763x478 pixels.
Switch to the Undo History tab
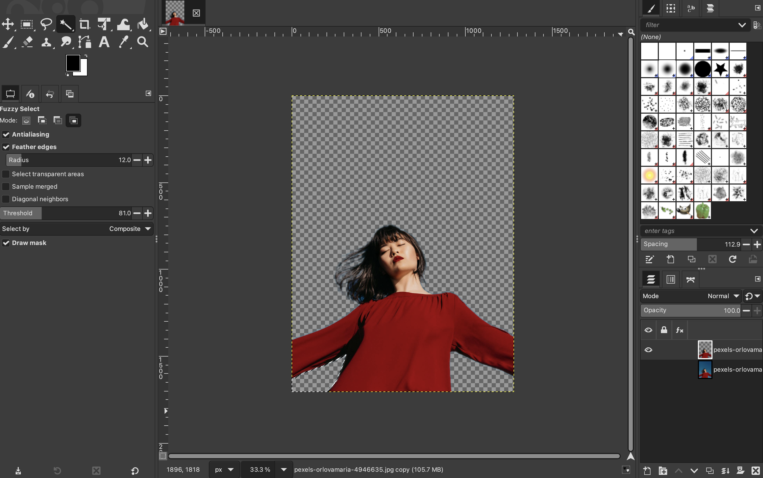click(x=50, y=94)
